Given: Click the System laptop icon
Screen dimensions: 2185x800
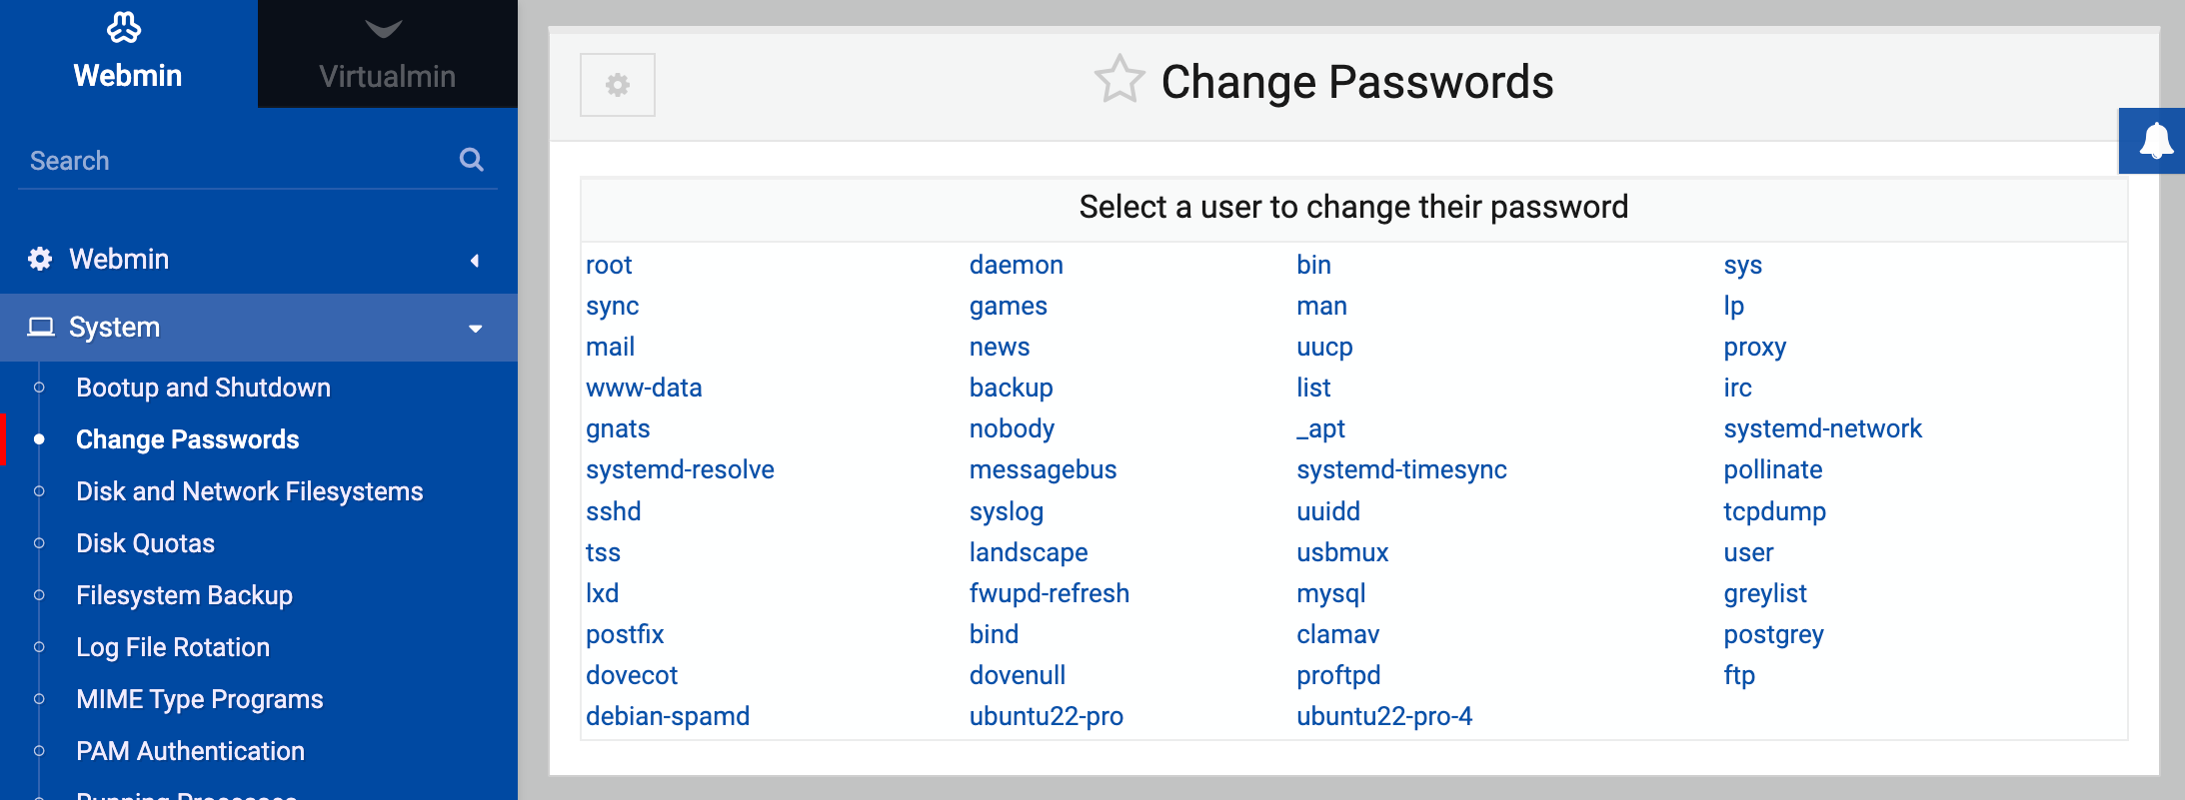Looking at the screenshot, I should 41,327.
